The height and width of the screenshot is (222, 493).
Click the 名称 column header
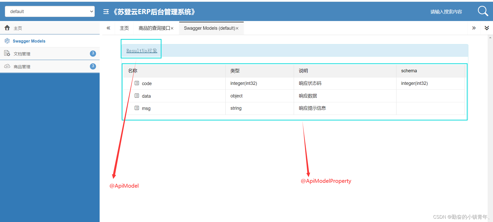tap(133, 71)
